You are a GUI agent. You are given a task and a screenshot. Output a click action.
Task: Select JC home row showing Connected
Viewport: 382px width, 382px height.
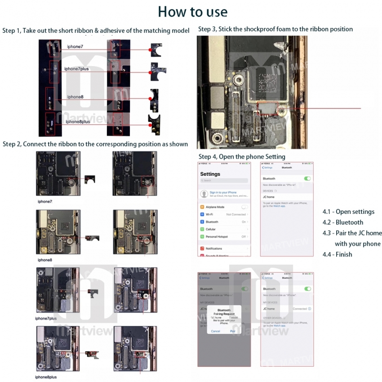pos(287,309)
